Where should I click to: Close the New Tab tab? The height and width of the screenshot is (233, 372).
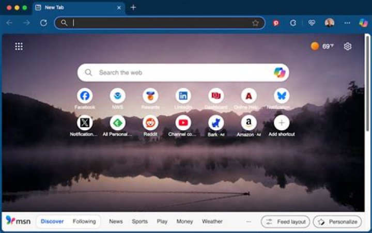pos(119,8)
